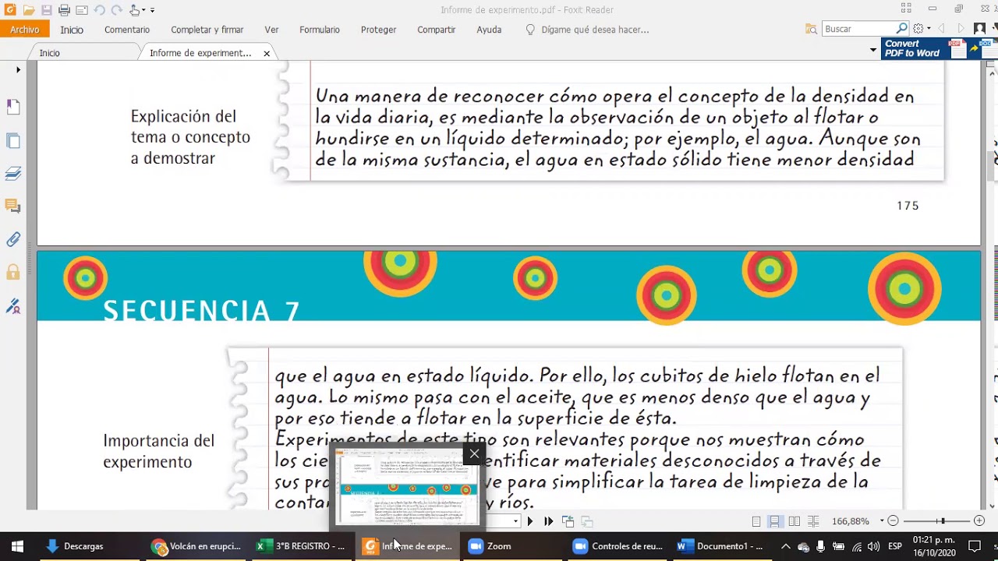Open the attachments paperclip panel icon
This screenshot has height=561, width=998.
[13, 239]
